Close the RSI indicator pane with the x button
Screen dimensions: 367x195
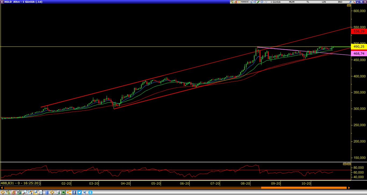(349, 164)
